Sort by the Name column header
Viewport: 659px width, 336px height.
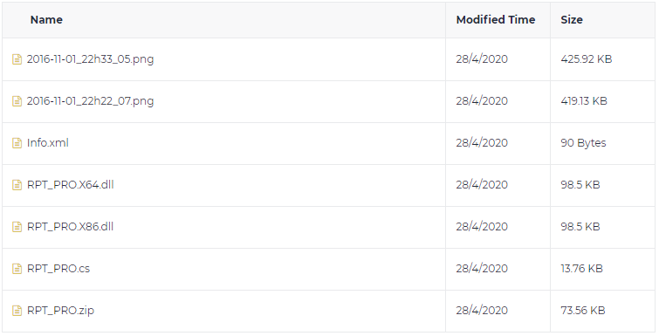coord(46,20)
